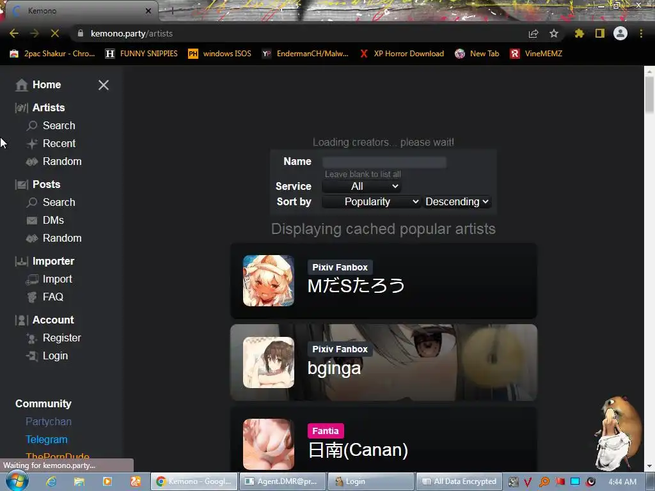Click Pixiv Fanbox badge on MだSたろう card
Image resolution: width=655 pixels, height=491 pixels.
[340, 267]
